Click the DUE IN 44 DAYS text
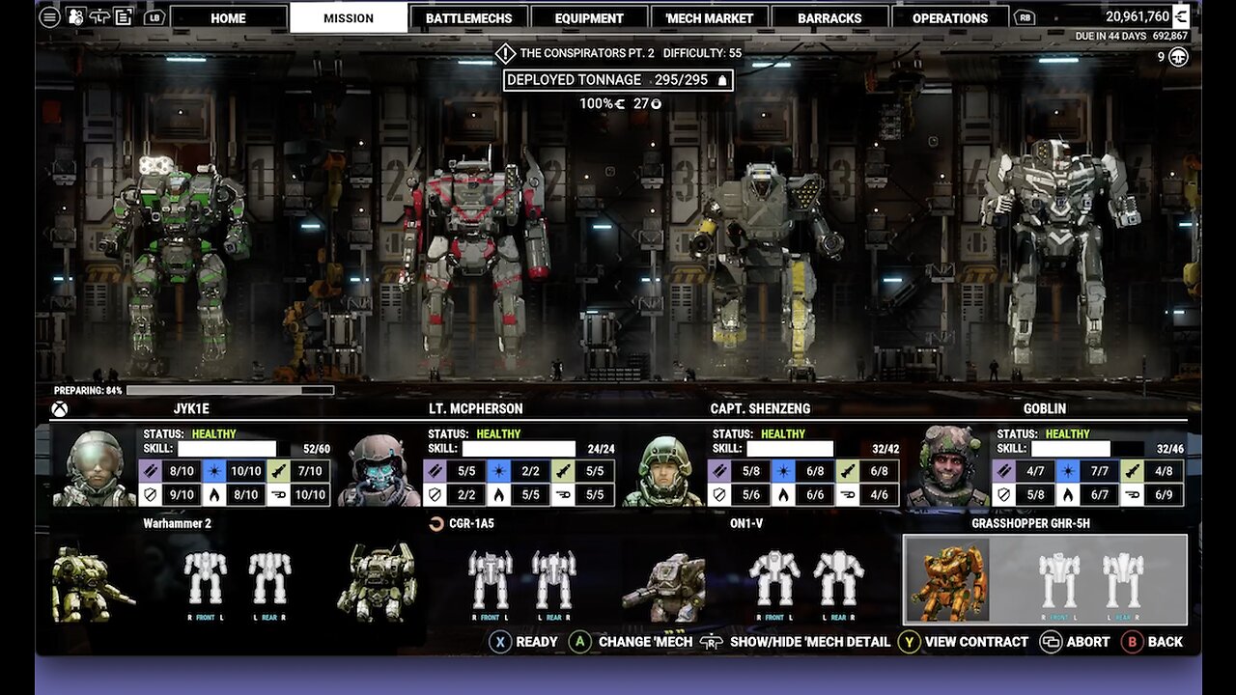The height and width of the screenshot is (695, 1236). coord(1110,36)
